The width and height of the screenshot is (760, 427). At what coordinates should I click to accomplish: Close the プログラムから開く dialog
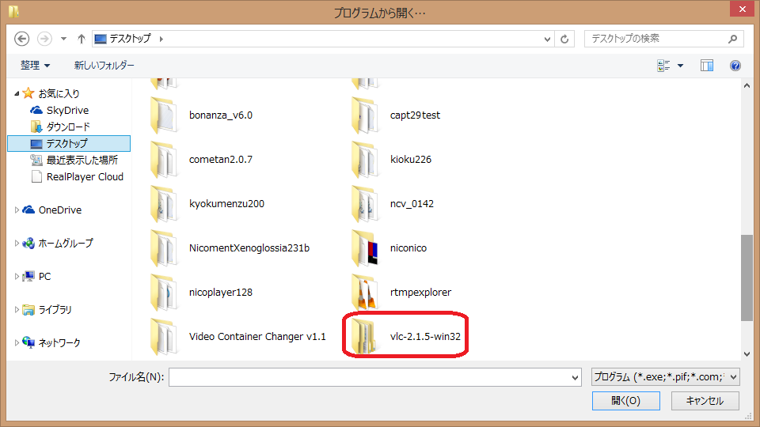742,9
